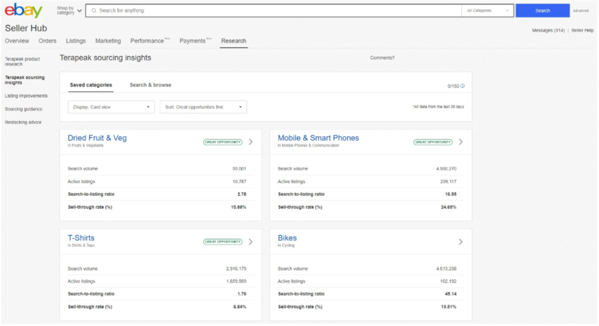Open Dried Fruit & Veg category title

tap(97, 138)
